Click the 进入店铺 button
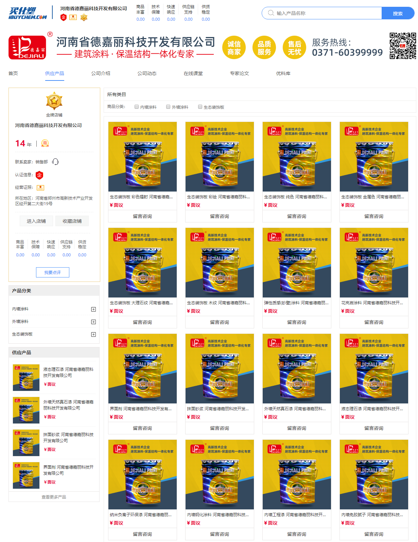Viewport: 418px width, 542px height. [36, 221]
